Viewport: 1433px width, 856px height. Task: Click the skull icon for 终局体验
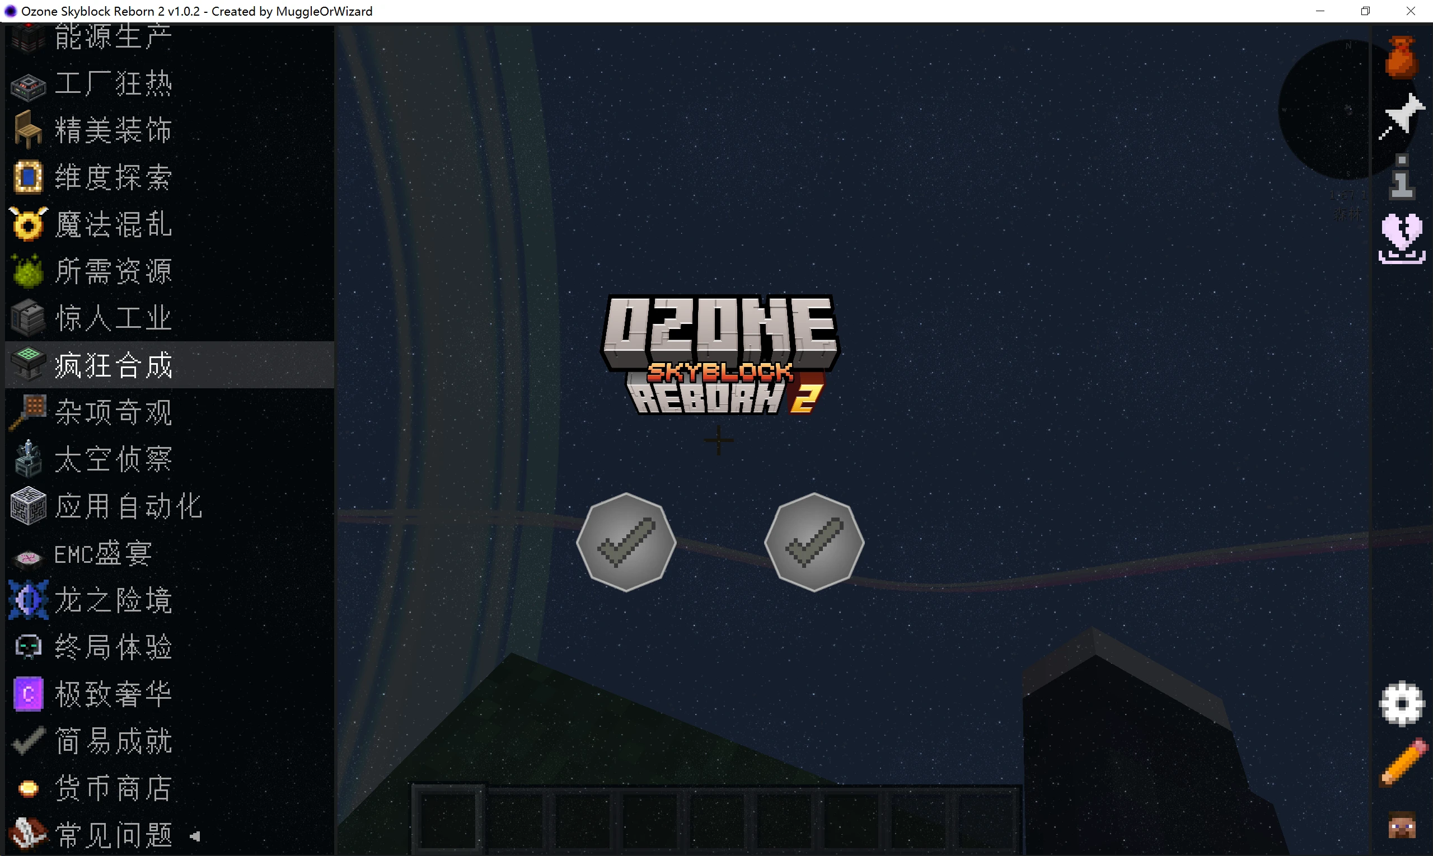pyautogui.click(x=27, y=647)
